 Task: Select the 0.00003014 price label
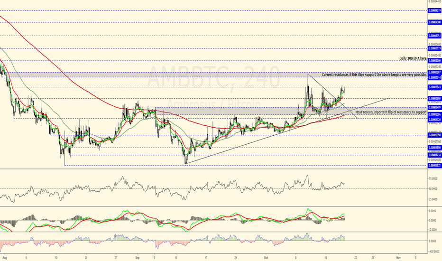click(x=434, y=77)
